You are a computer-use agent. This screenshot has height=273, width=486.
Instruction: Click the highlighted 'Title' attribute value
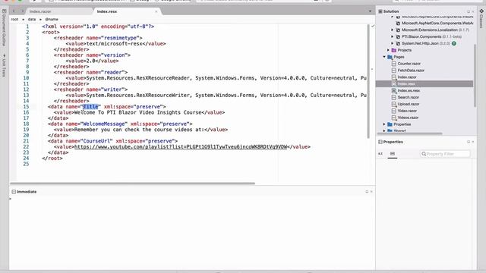pyautogui.click(x=90, y=107)
